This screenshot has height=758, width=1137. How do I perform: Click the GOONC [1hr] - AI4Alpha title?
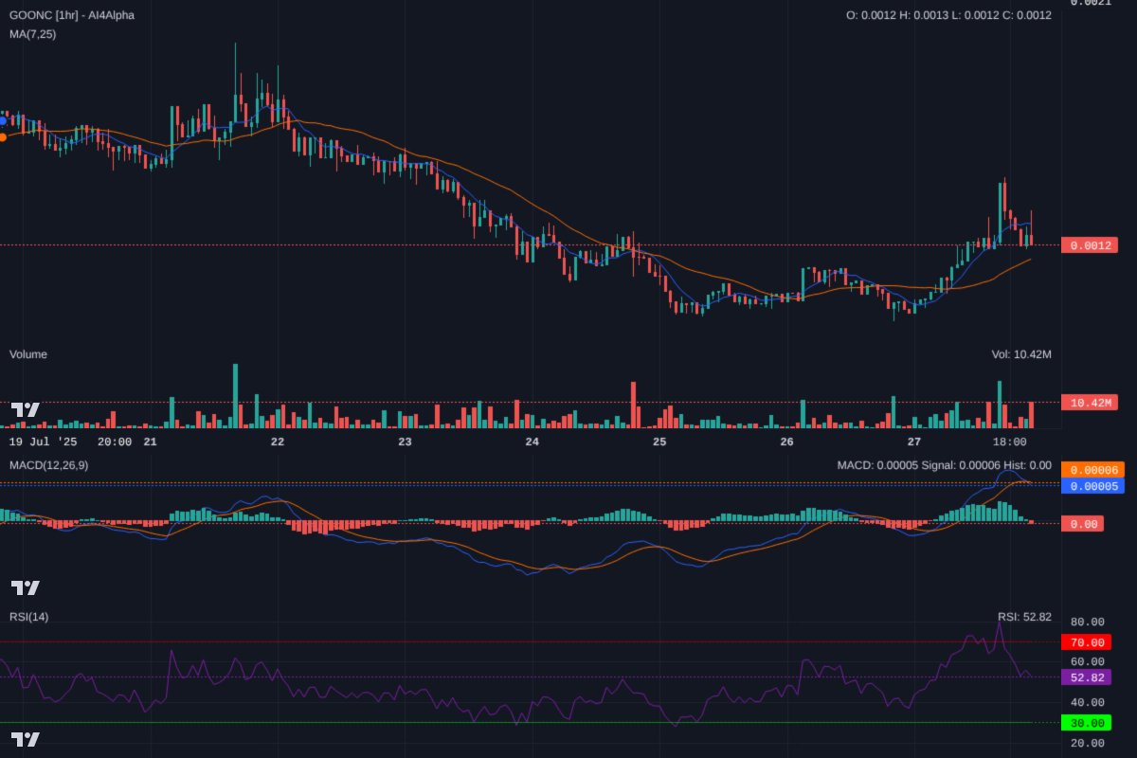72,15
